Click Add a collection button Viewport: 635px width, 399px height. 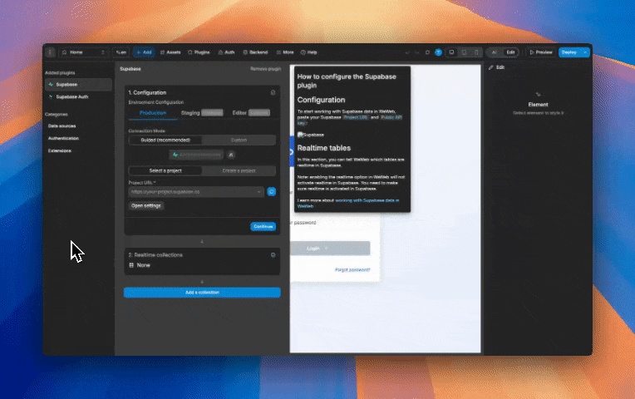click(202, 293)
